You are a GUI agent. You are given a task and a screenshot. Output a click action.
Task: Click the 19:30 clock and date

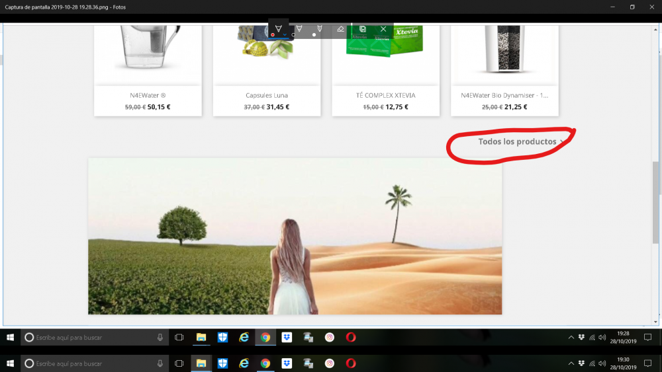pyautogui.click(x=623, y=363)
